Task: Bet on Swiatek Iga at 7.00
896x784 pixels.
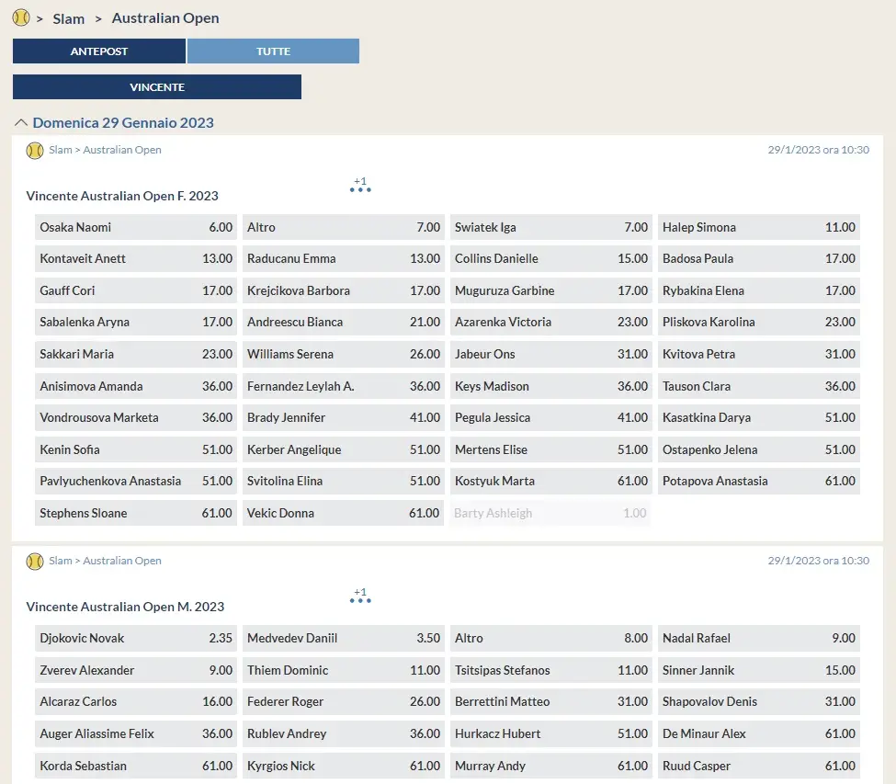Action: [x=551, y=227]
